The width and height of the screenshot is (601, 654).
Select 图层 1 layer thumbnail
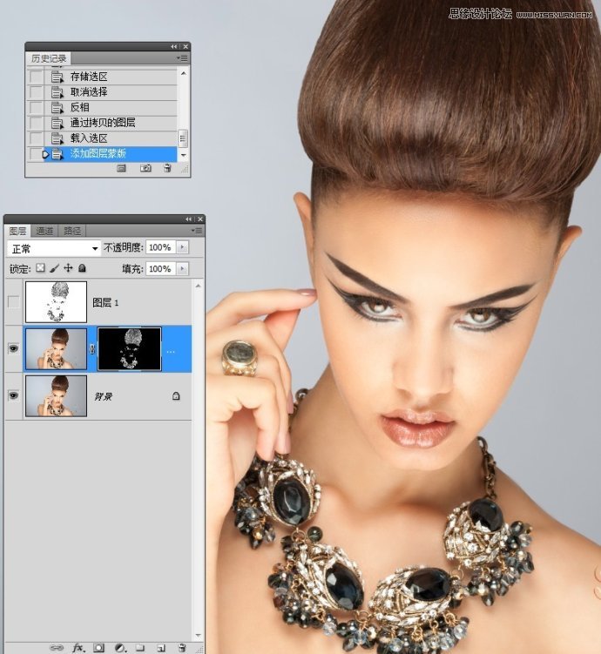(x=56, y=302)
